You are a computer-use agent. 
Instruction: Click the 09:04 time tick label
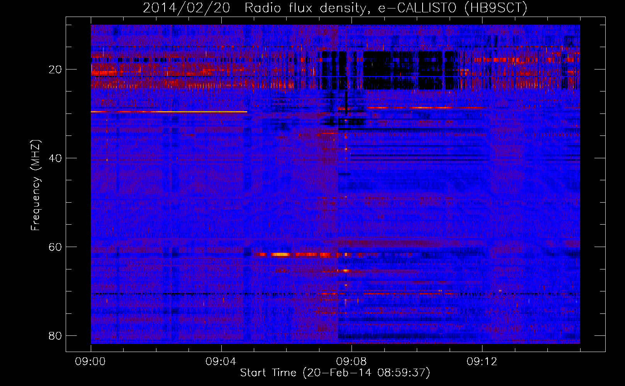click(x=221, y=362)
